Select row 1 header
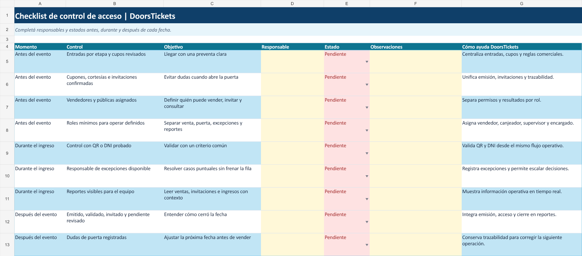Viewport: 582px width, 256px height. pos(7,15)
